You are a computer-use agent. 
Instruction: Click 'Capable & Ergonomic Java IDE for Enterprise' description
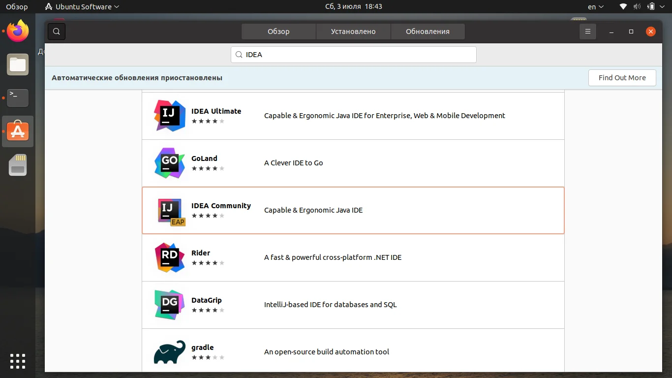[385, 116]
